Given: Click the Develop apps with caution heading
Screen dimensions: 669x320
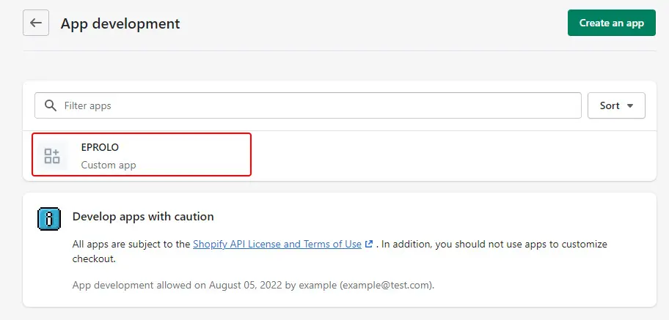Looking at the screenshot, I should (x=143, y=217).
